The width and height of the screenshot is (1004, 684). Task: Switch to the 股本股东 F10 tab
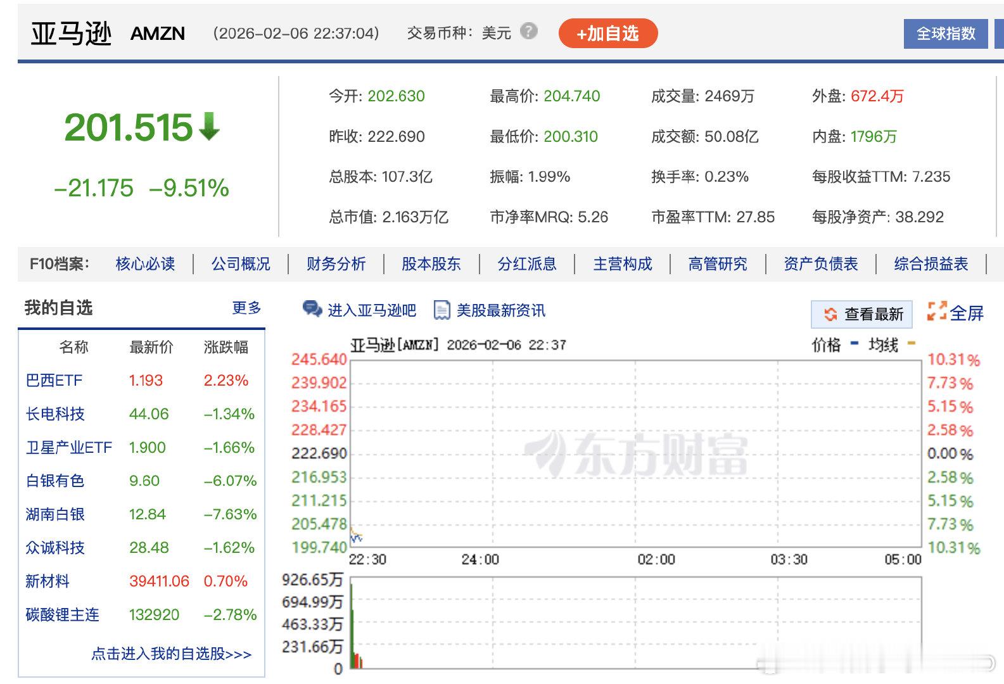tap(431, 264)
